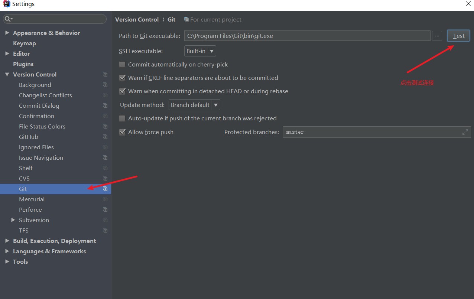Viewport: 474px width, 299px height.
Task: Click the project-level icon beside Git row
Action: point(105,189)
